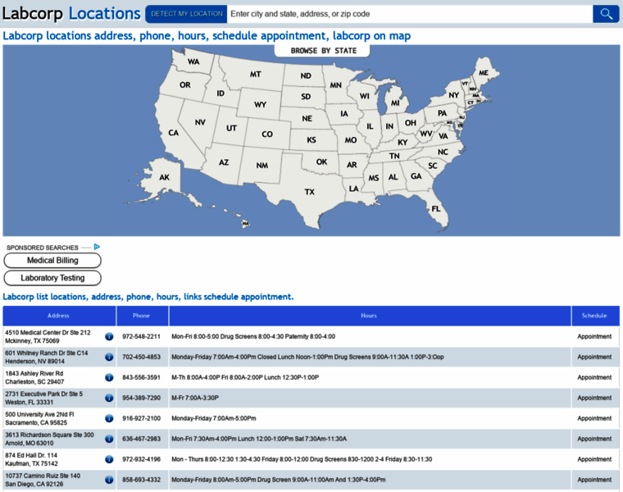Screen dimensions: 623x492
Task: Select Ohio on the state map
Action: (x=411, y=123)
